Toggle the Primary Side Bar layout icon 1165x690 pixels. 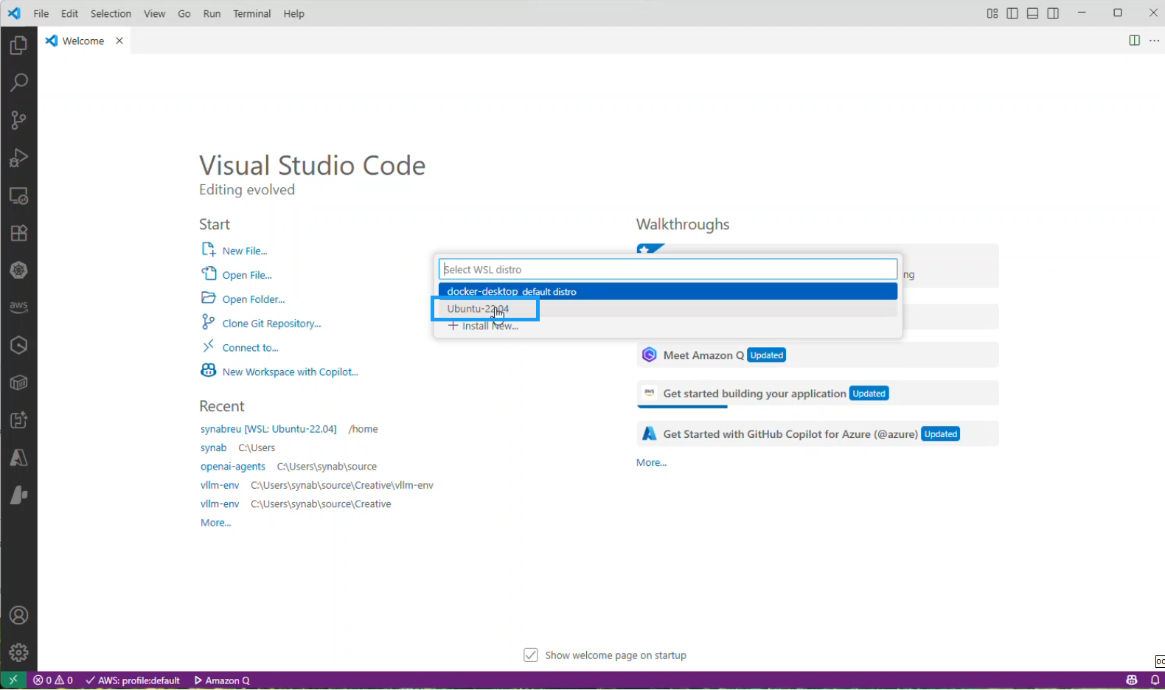coord(1012,13)
